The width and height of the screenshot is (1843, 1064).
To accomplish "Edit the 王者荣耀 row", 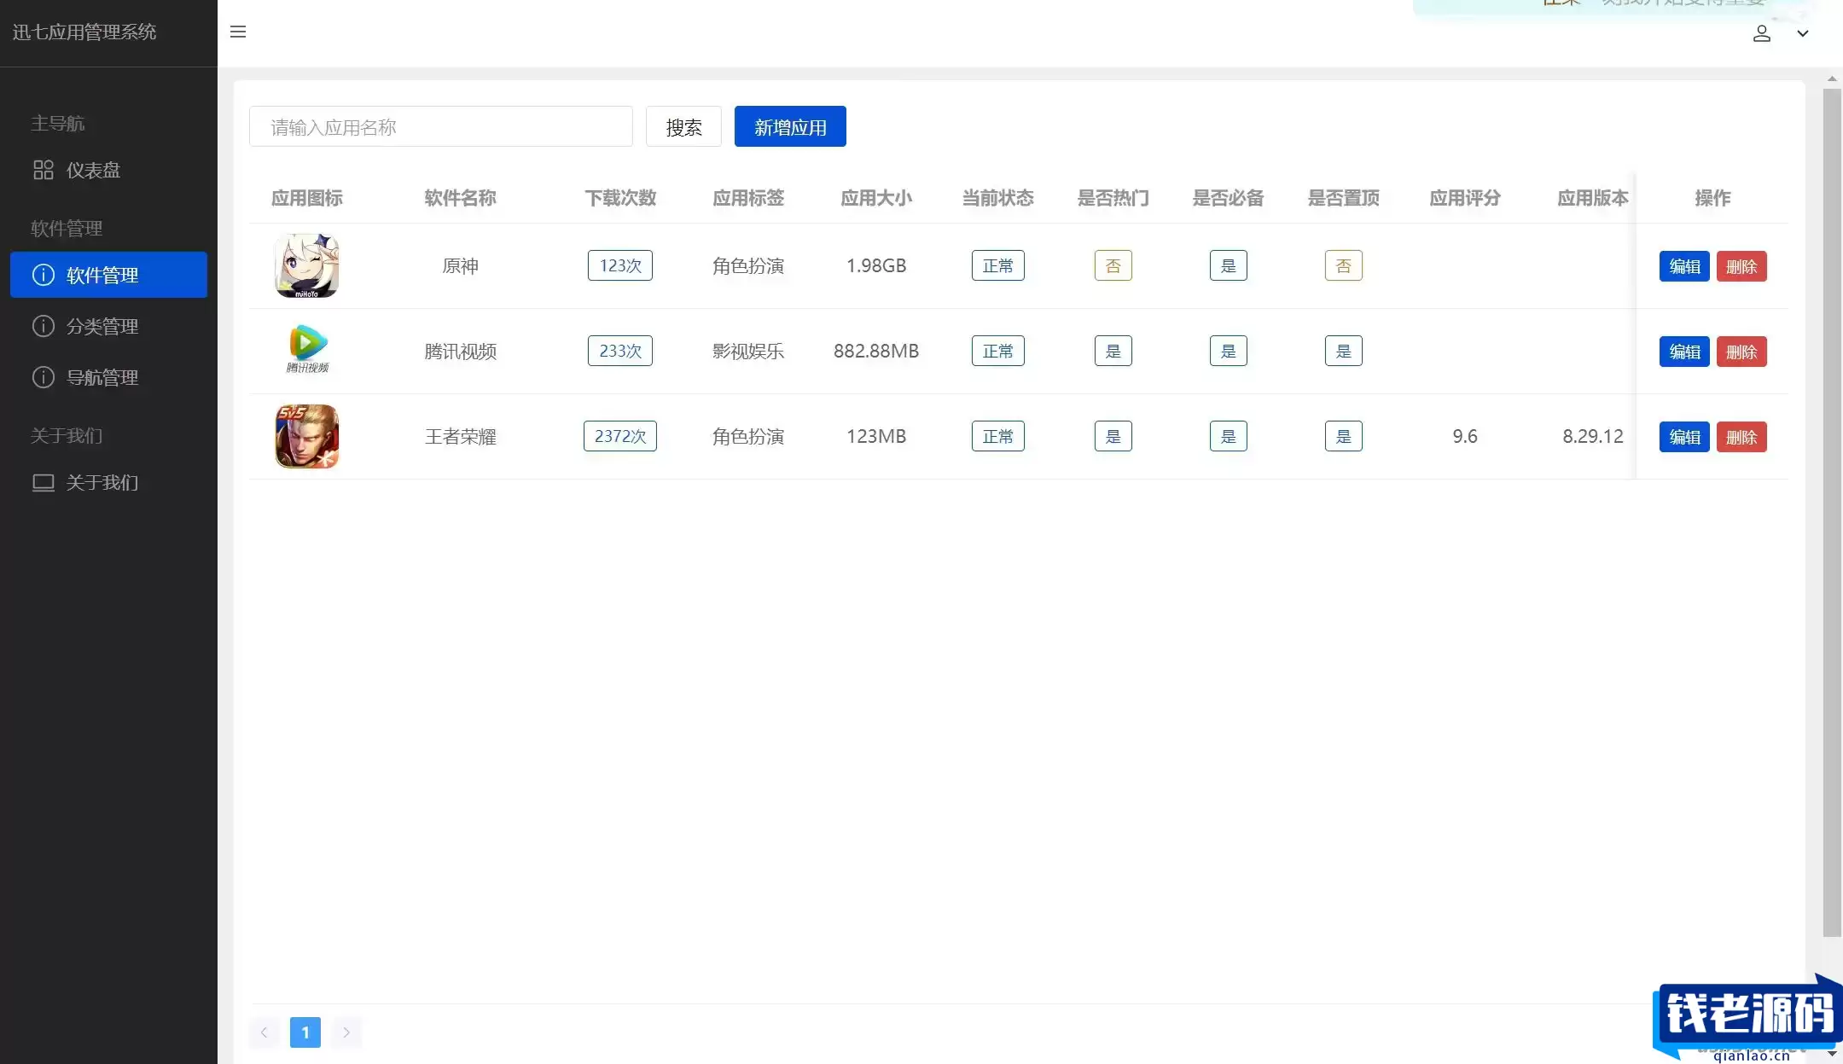I will (x=1684, y=437).
